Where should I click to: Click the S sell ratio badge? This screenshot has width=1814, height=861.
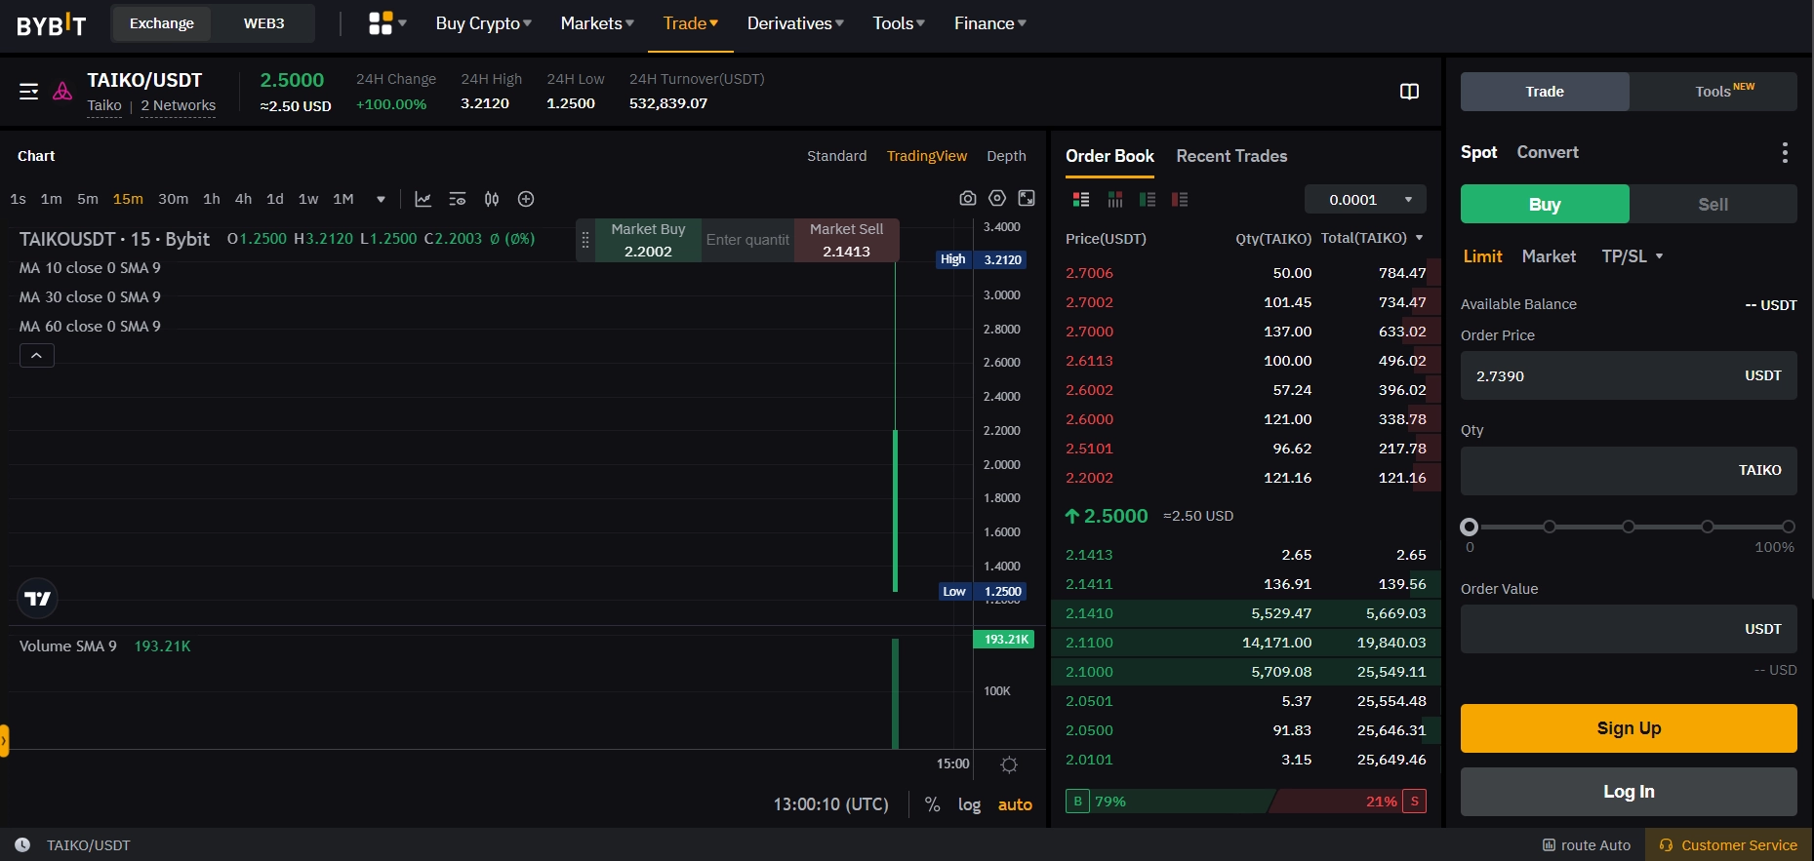click(x=1414, y=802)
